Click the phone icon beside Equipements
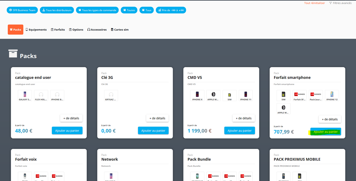Screen dimensions: 356x181 coord(27,29)
